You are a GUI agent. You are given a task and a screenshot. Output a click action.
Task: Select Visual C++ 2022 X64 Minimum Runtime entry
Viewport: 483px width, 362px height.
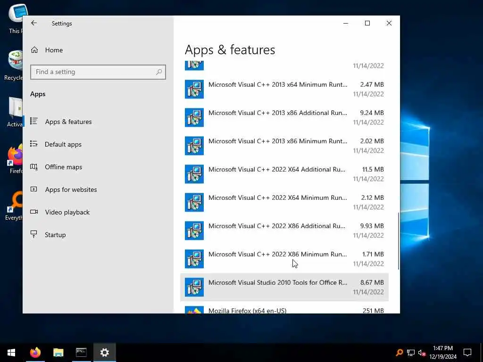[x=284, y=203]
